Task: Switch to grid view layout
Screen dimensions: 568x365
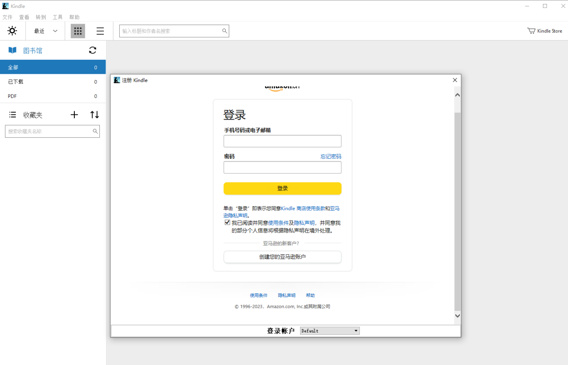Action: (x=78, y=31)
